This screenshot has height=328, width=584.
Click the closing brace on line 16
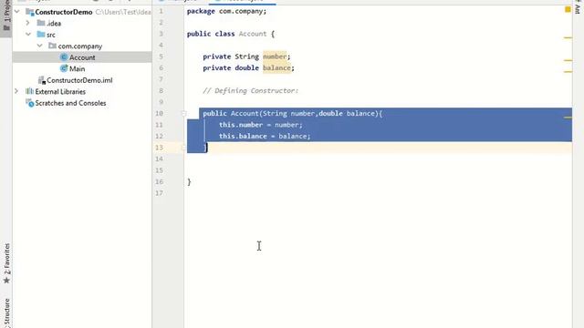click(189, 182)
